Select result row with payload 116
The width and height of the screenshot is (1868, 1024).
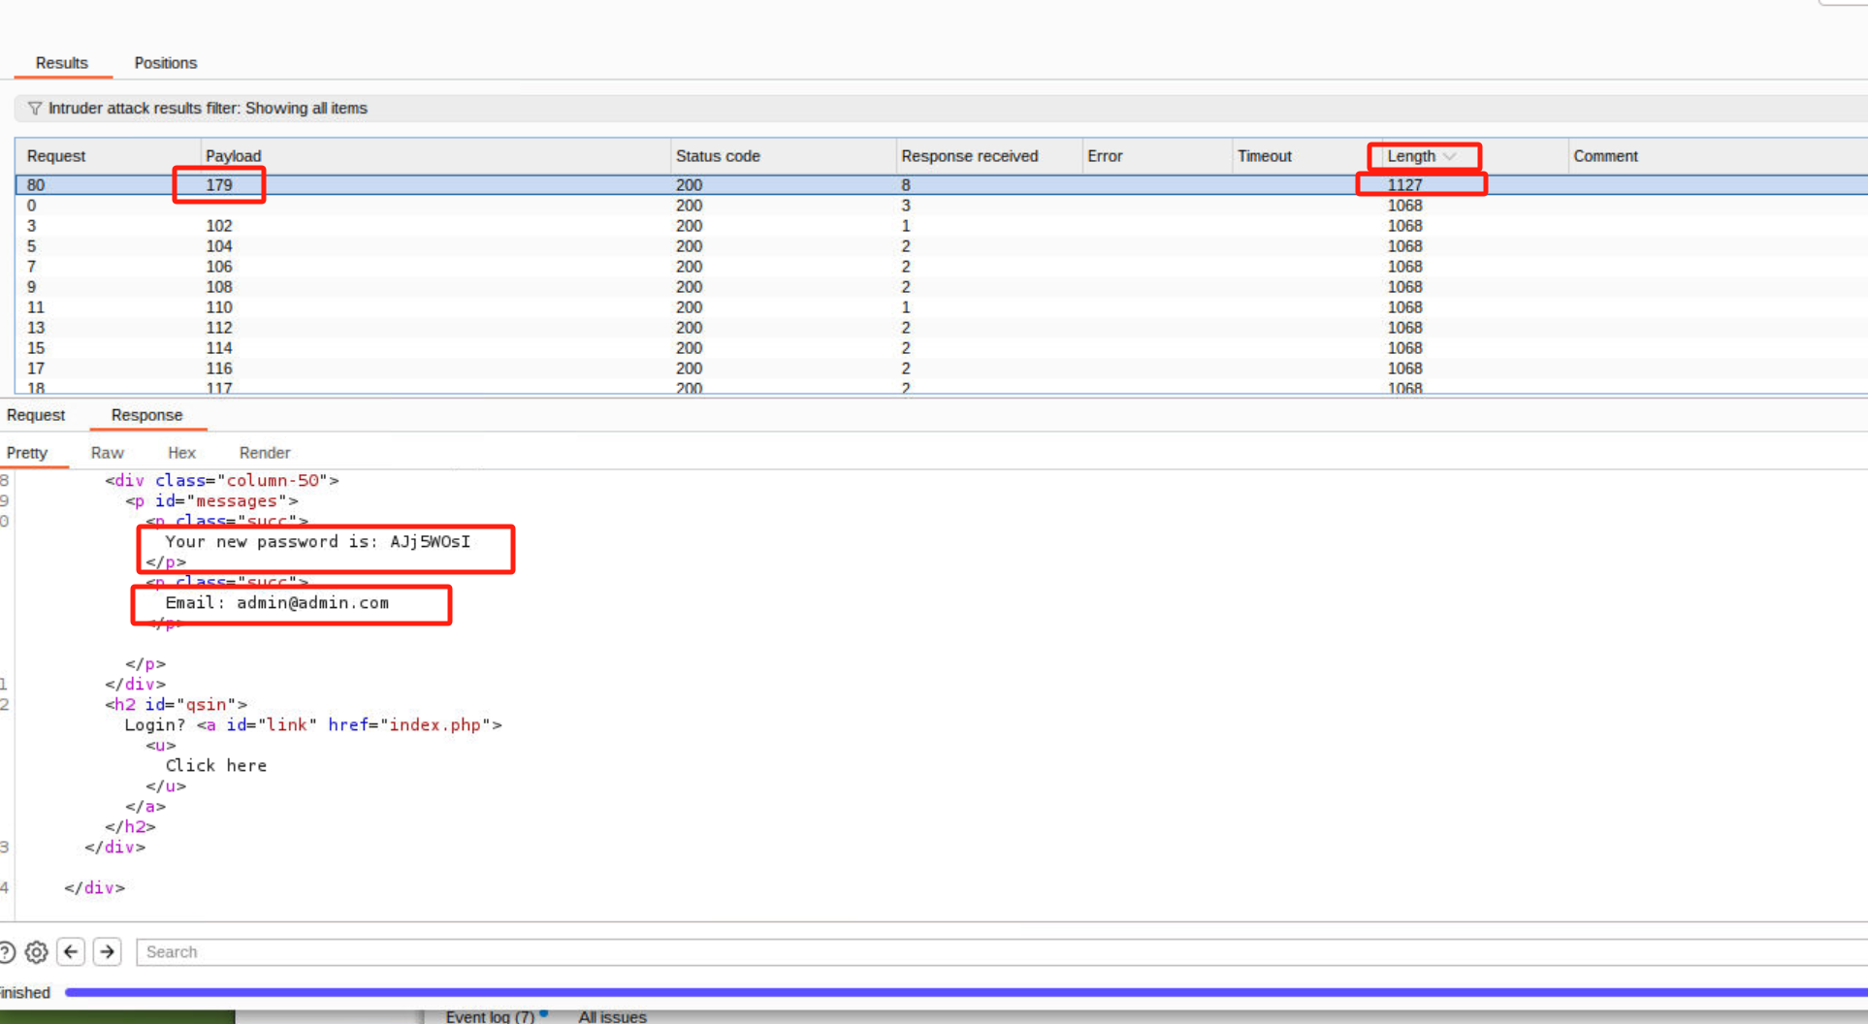pyautogui.click(x=941, y=368)
